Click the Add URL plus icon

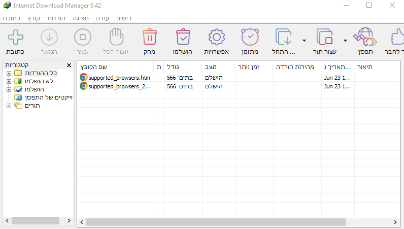16,37
